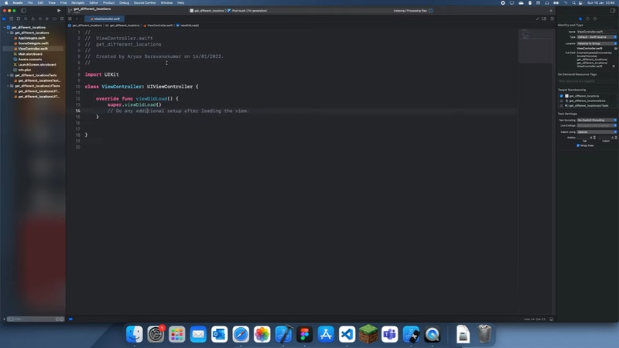
Task: Click the plus button in toolbar
Action: (551, 11)
